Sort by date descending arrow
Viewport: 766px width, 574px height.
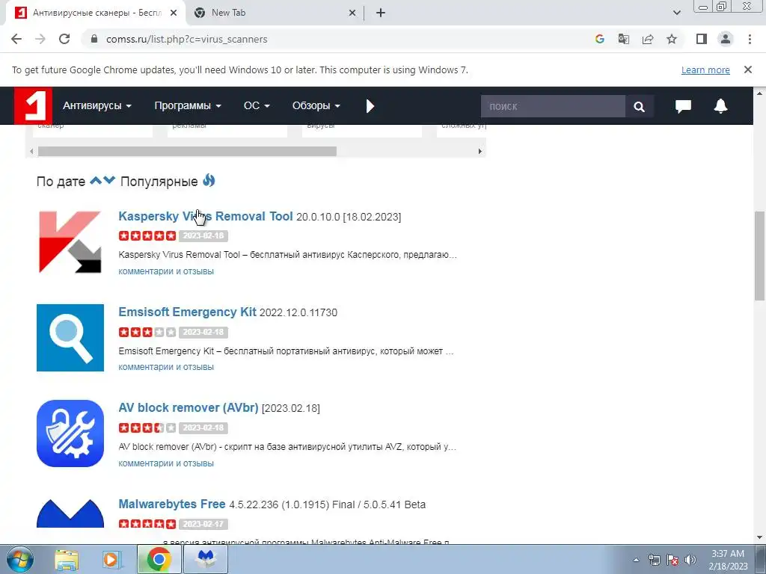click(x=109, y=181)
